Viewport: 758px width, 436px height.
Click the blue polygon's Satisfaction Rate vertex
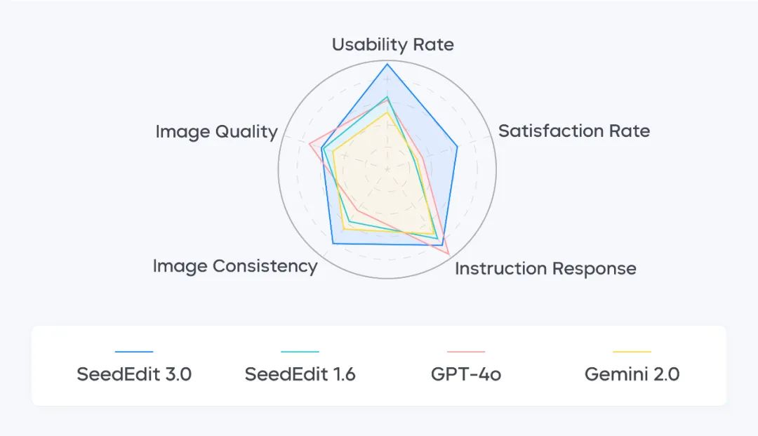[x=458, y=146]
